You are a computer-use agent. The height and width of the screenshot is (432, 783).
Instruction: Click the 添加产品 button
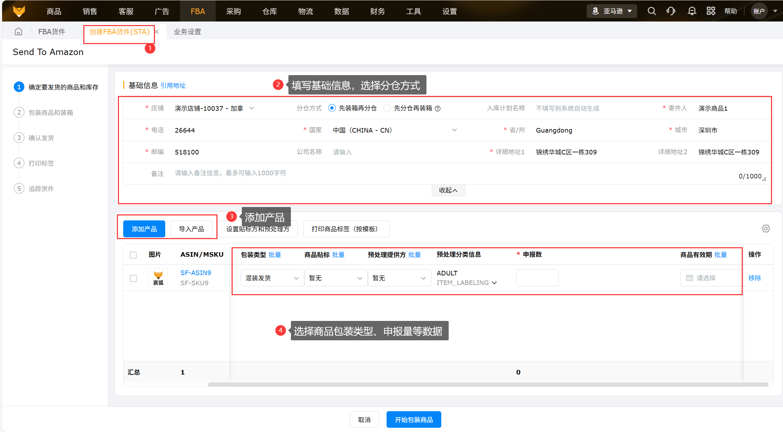pos(144,229)
